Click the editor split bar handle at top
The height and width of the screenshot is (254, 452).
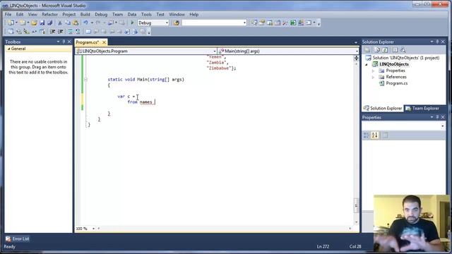tap(356, 58)
